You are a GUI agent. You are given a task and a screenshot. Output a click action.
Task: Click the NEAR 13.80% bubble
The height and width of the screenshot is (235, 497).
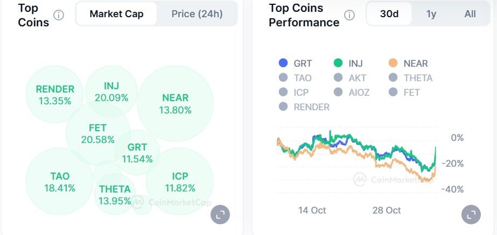click(175, 104)
